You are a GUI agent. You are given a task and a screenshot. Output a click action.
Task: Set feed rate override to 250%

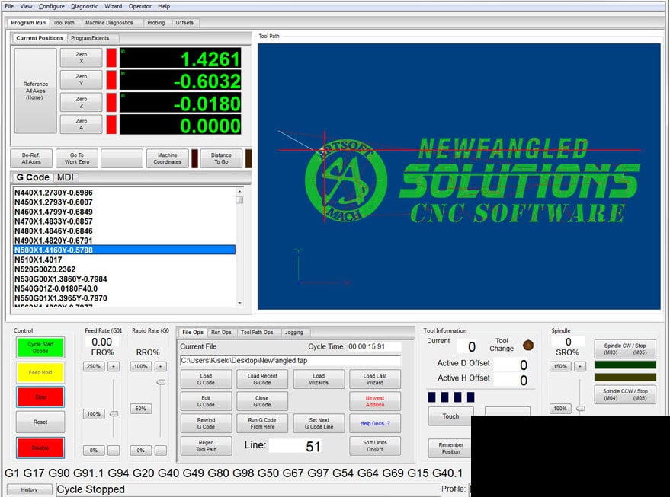point(94,366)
